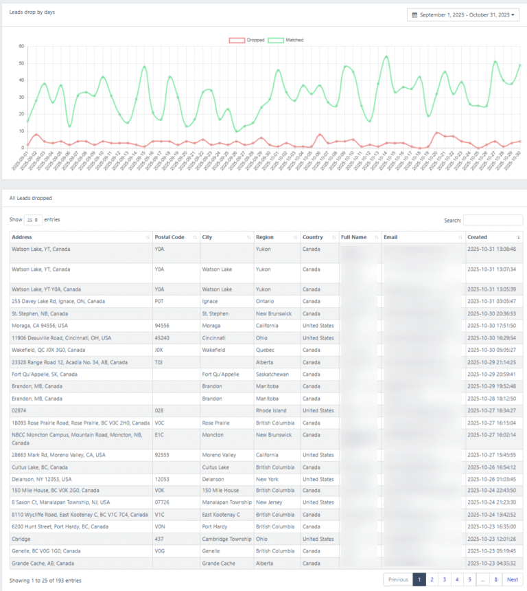The height and width of the screenshot is (591, 527).
Task: Jump to page 8 of leads
Action: click(495, 579)
